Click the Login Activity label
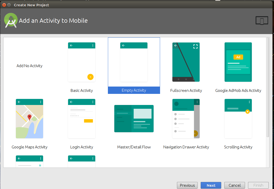 [x=82, y=147]
